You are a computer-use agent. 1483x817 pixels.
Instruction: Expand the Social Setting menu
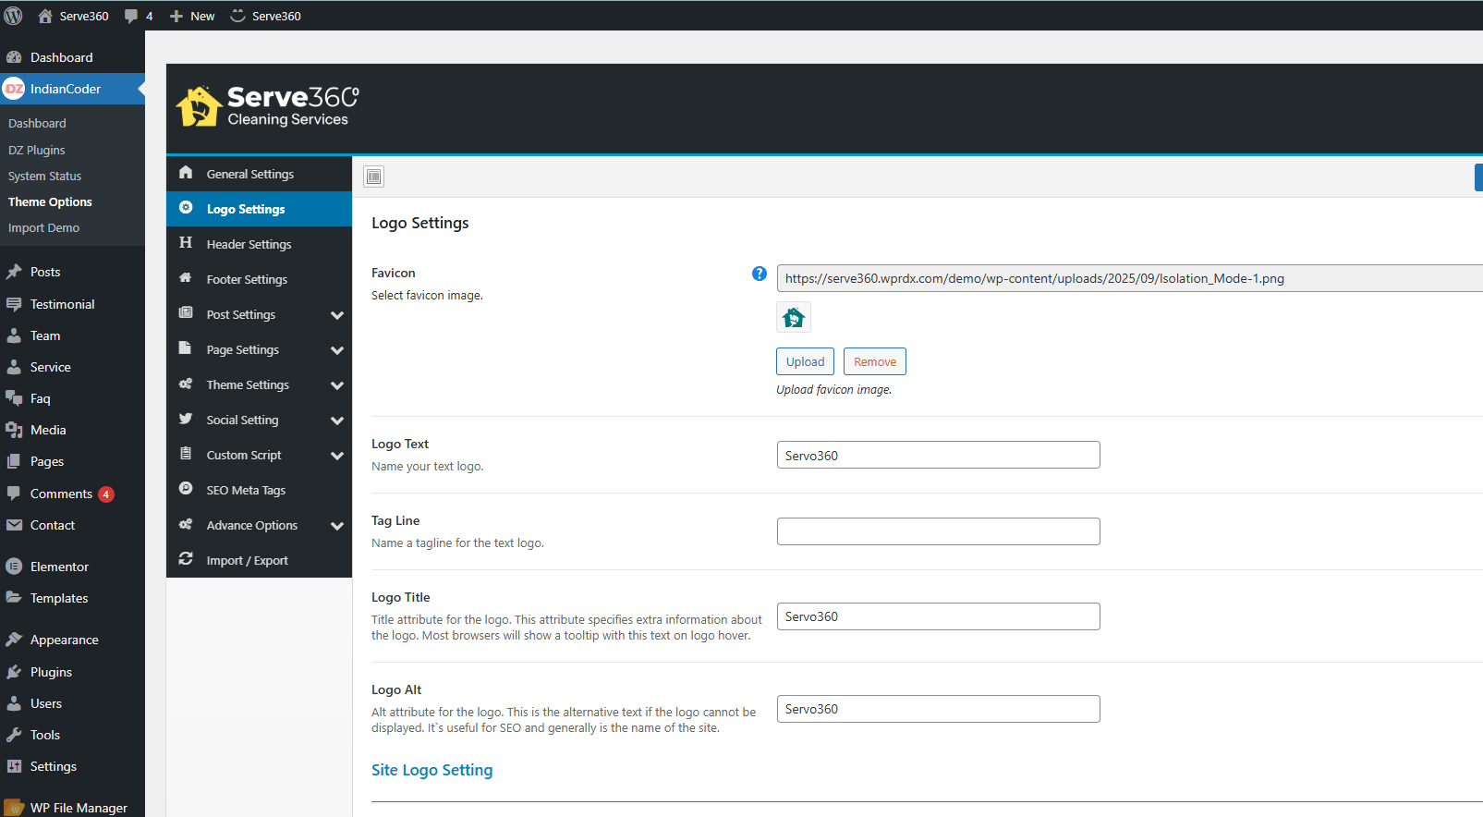pyautogui.click(x=337, y=421)
